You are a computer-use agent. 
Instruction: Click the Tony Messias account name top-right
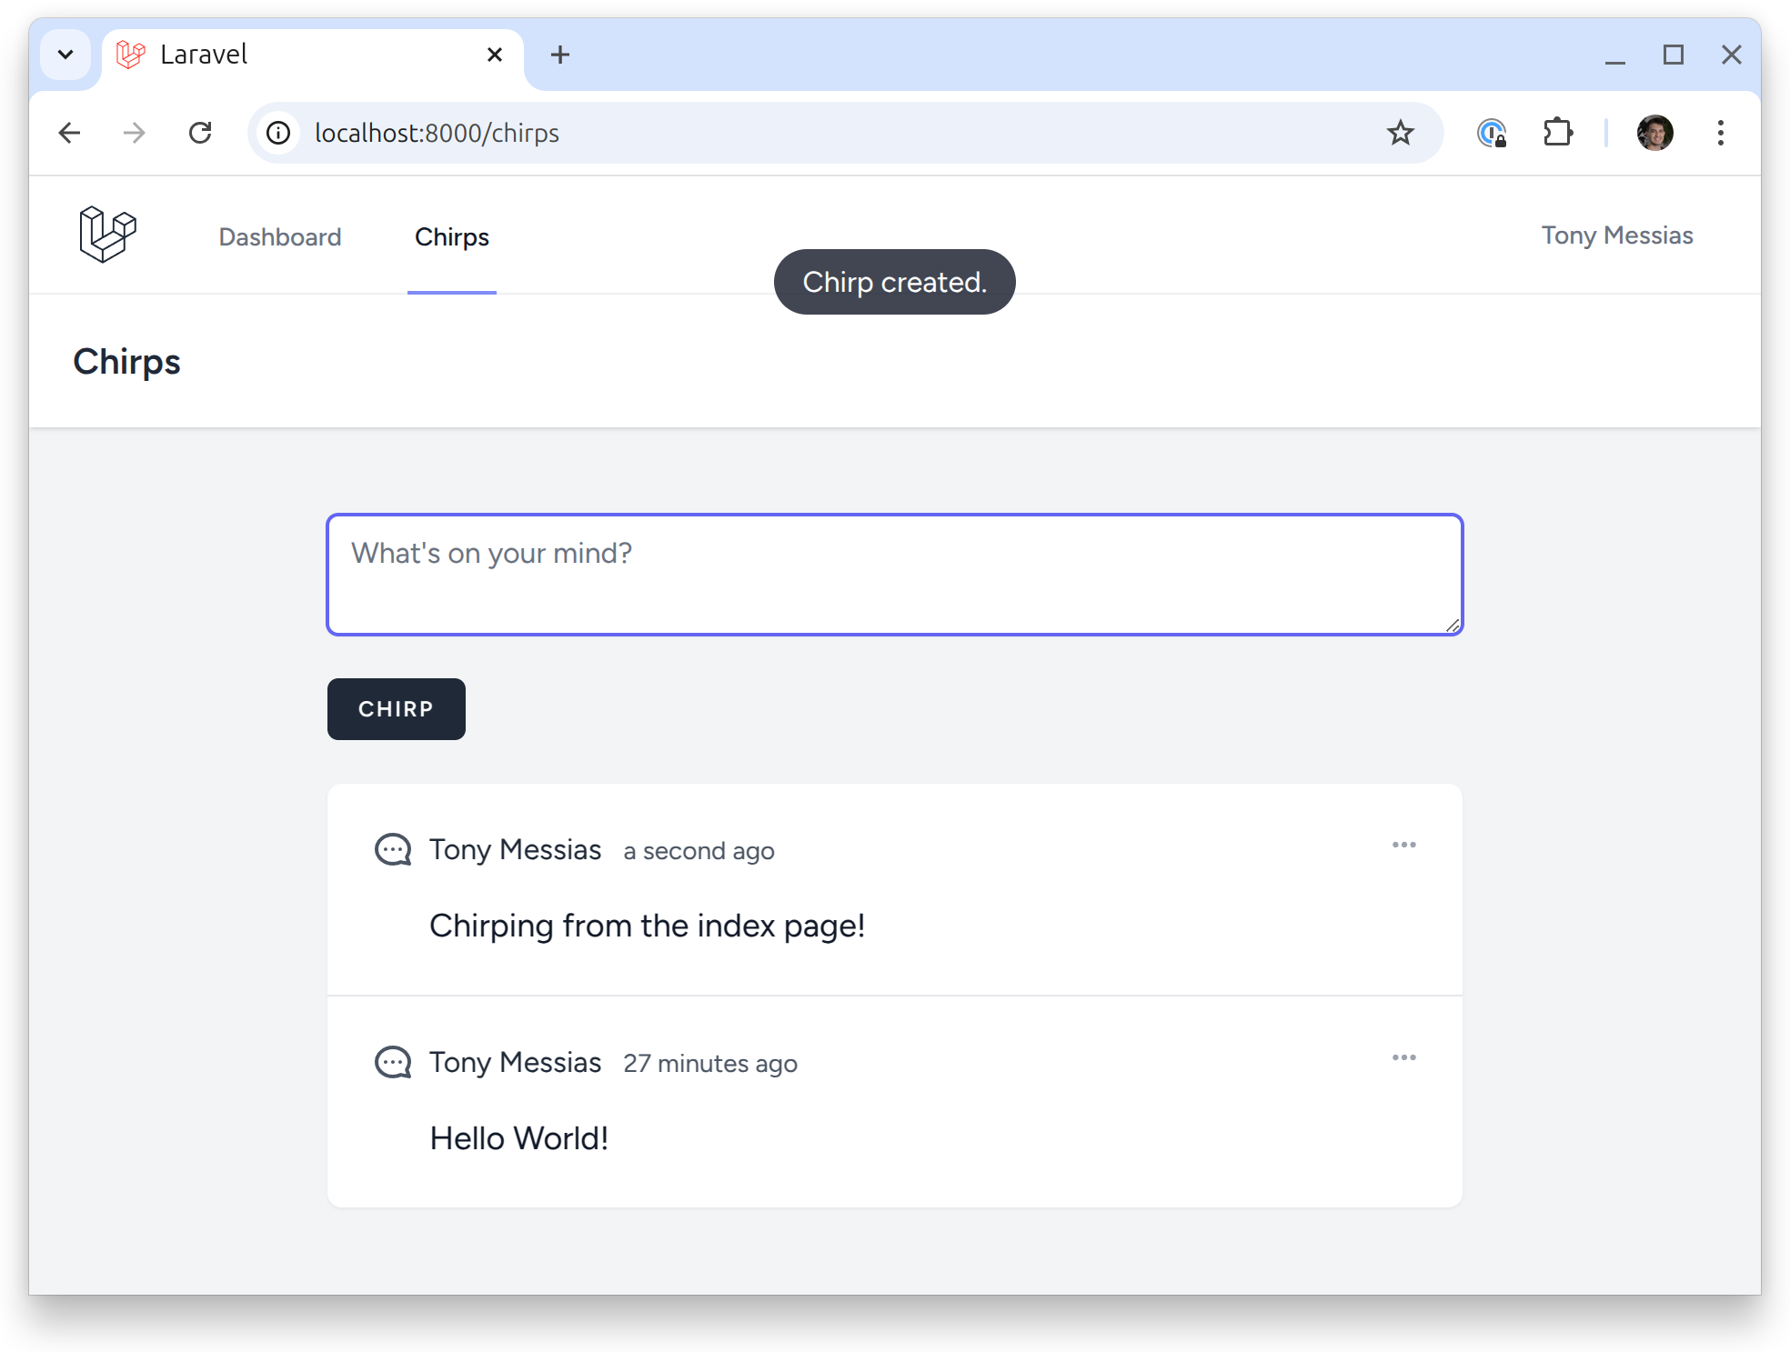click(x=1616, y=235)
